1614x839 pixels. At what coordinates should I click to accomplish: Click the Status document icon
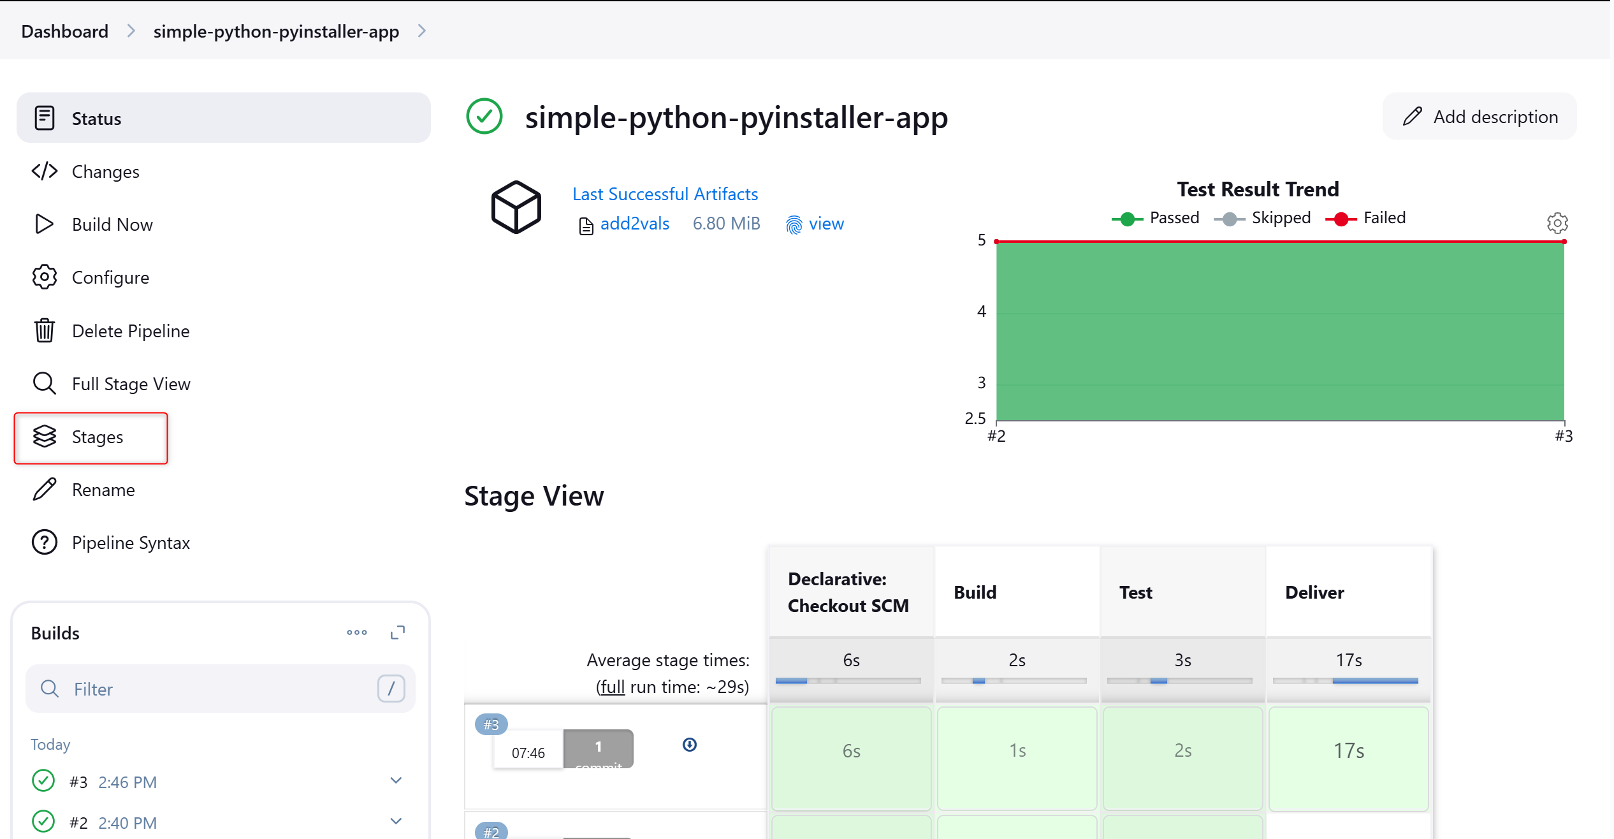click(x=45, y=118)
